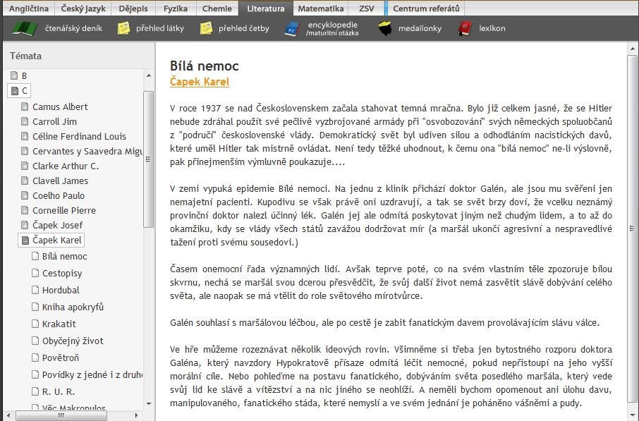The image size is (639, 421).
Task: Click the document icon next to Povětroň
Action: coord(35,358)
